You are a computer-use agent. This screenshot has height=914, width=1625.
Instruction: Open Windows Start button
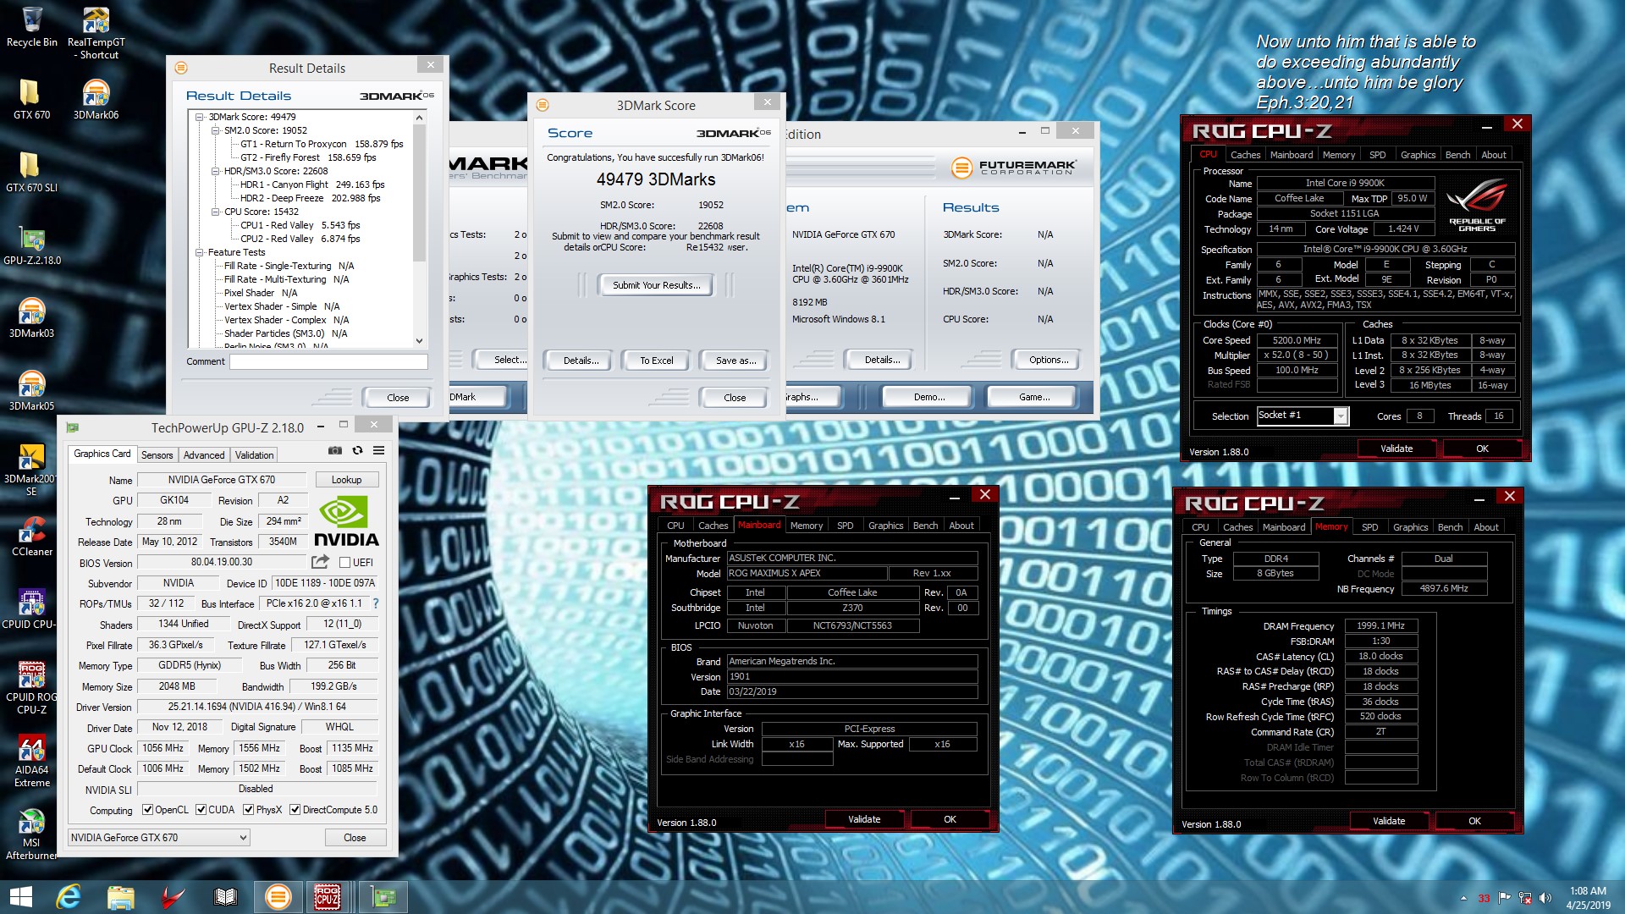(x=20, y=897)
